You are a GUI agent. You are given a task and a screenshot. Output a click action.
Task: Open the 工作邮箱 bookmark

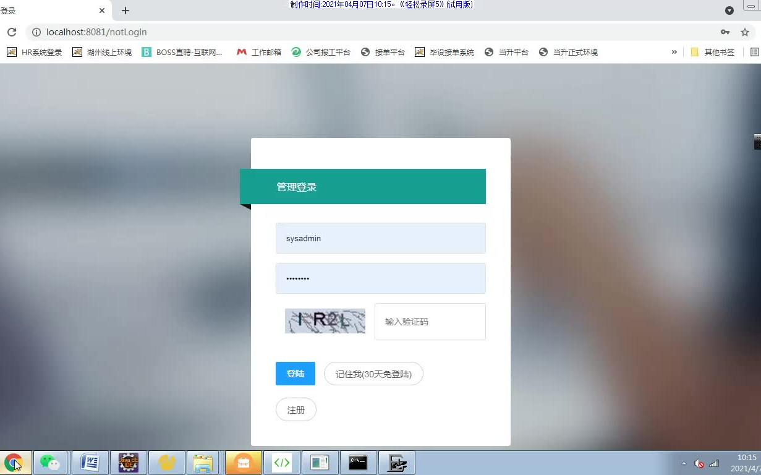[258, 52]
